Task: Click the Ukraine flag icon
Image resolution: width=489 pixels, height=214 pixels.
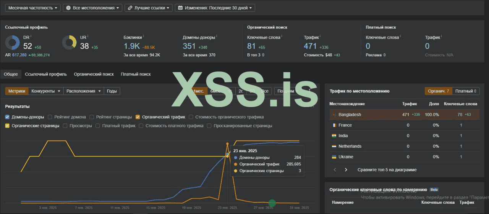Action: [334, 157]
